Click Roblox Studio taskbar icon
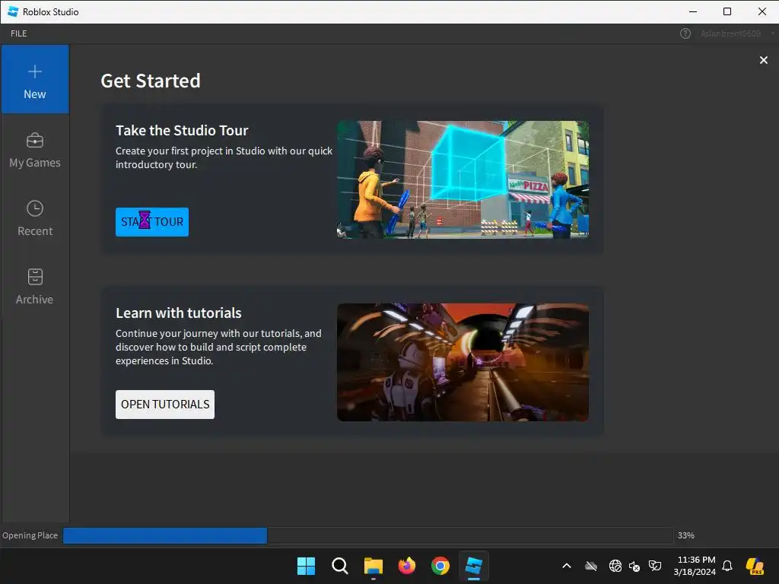This screenshot has width=779, height=584. [474, 566]
